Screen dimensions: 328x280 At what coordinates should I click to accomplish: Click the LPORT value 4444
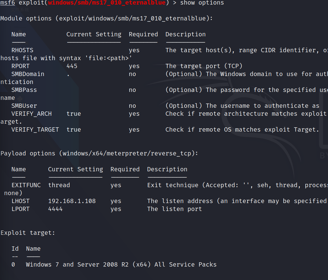click(55, 209)
